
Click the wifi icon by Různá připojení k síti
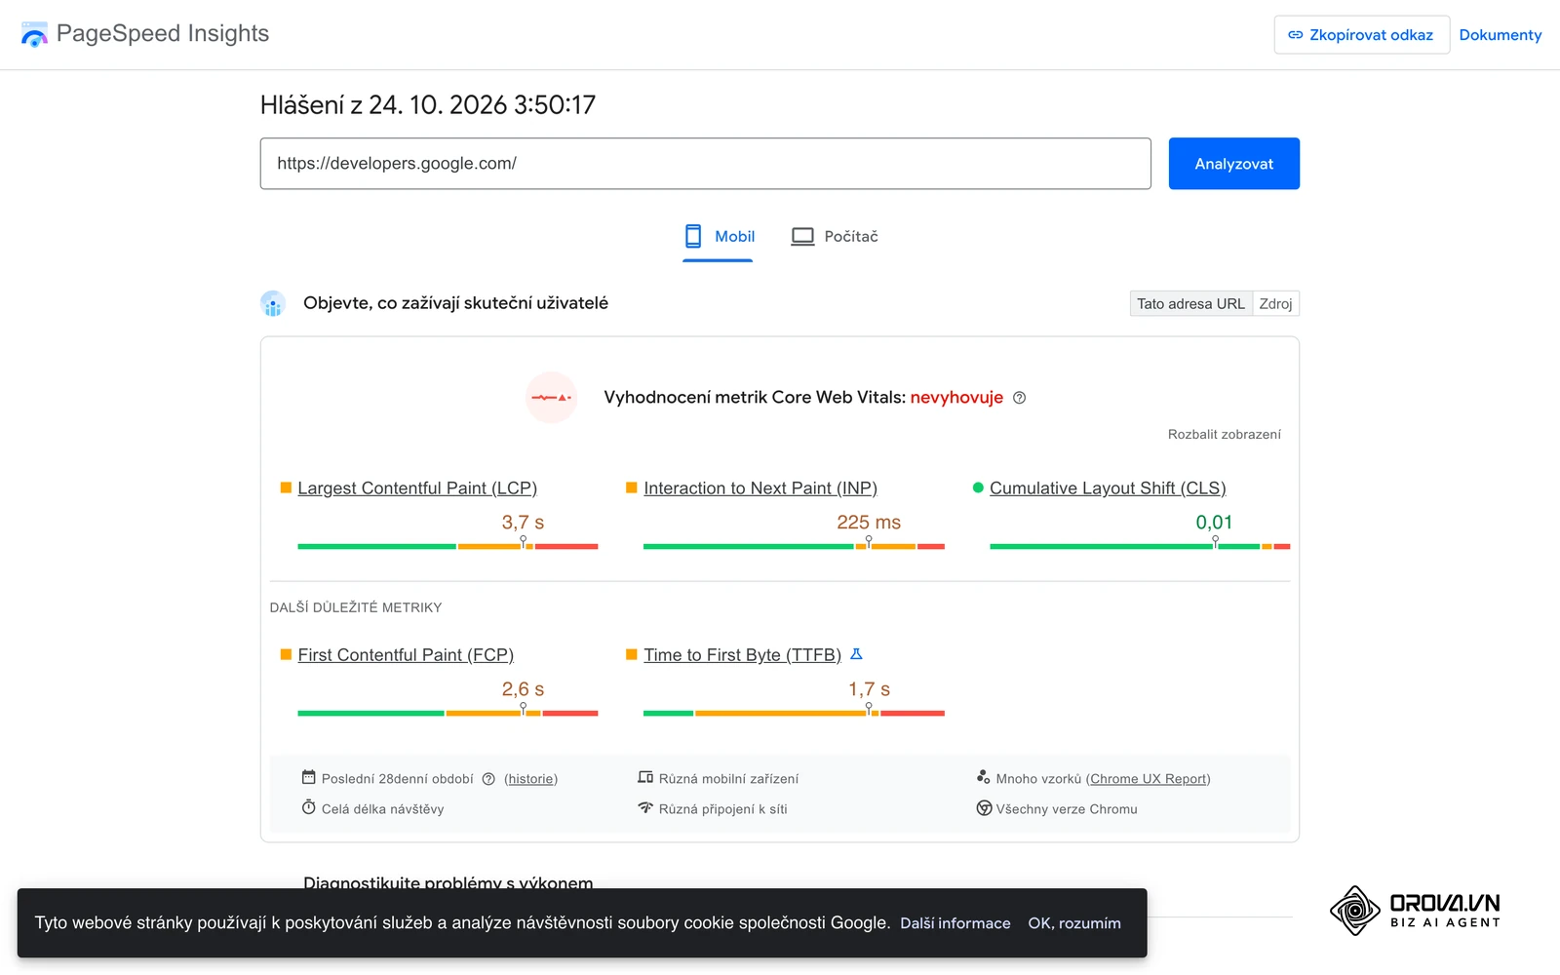(645, 807)
